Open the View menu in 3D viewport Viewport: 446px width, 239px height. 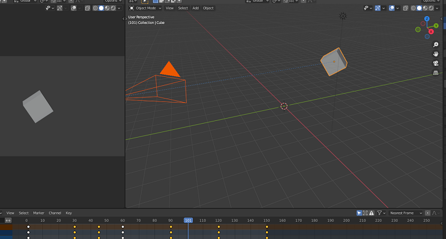(169, 8)
